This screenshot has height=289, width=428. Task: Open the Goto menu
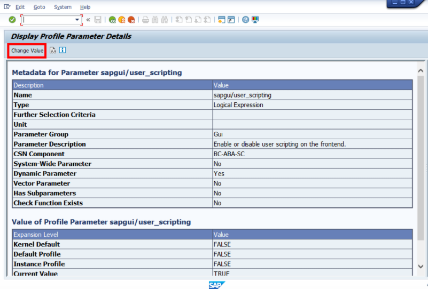[40, 7]
